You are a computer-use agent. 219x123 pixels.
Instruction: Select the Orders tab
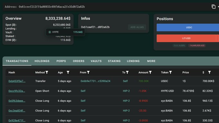click(79, 61)
